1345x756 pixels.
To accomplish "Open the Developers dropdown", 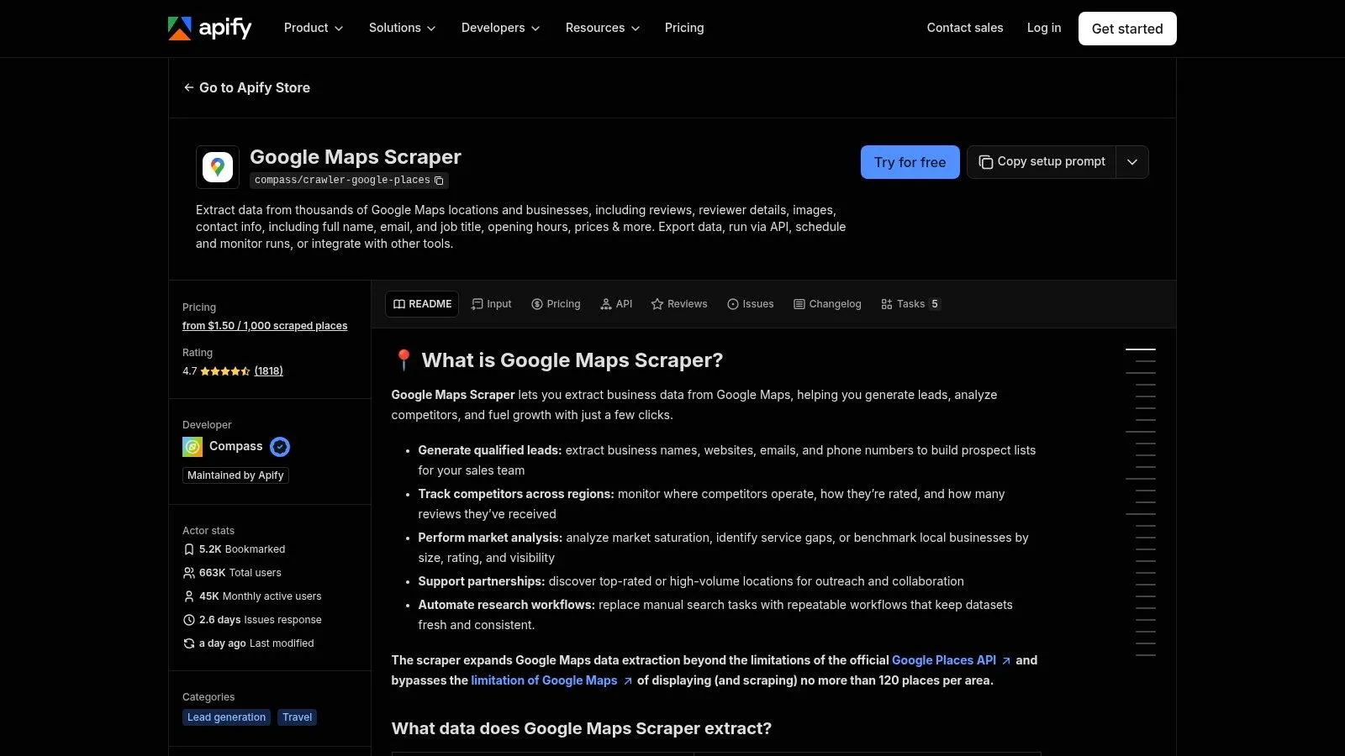I will 501,28.
